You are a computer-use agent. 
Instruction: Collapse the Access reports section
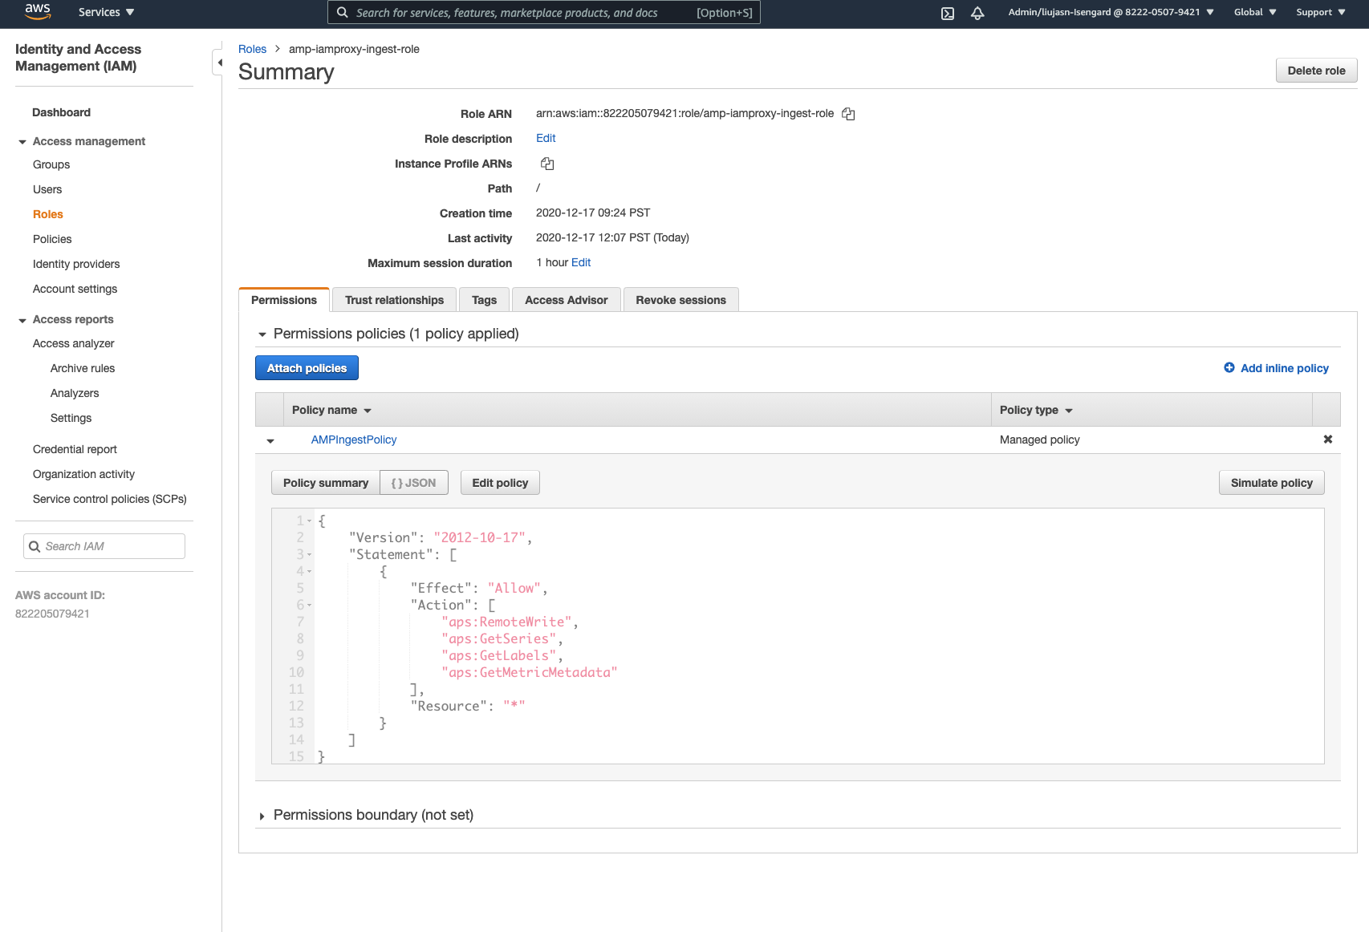click(x=22, y=320)
